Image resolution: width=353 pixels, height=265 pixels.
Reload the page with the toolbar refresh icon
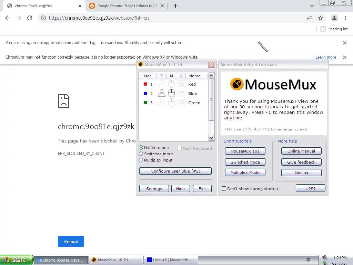point(30,18)
